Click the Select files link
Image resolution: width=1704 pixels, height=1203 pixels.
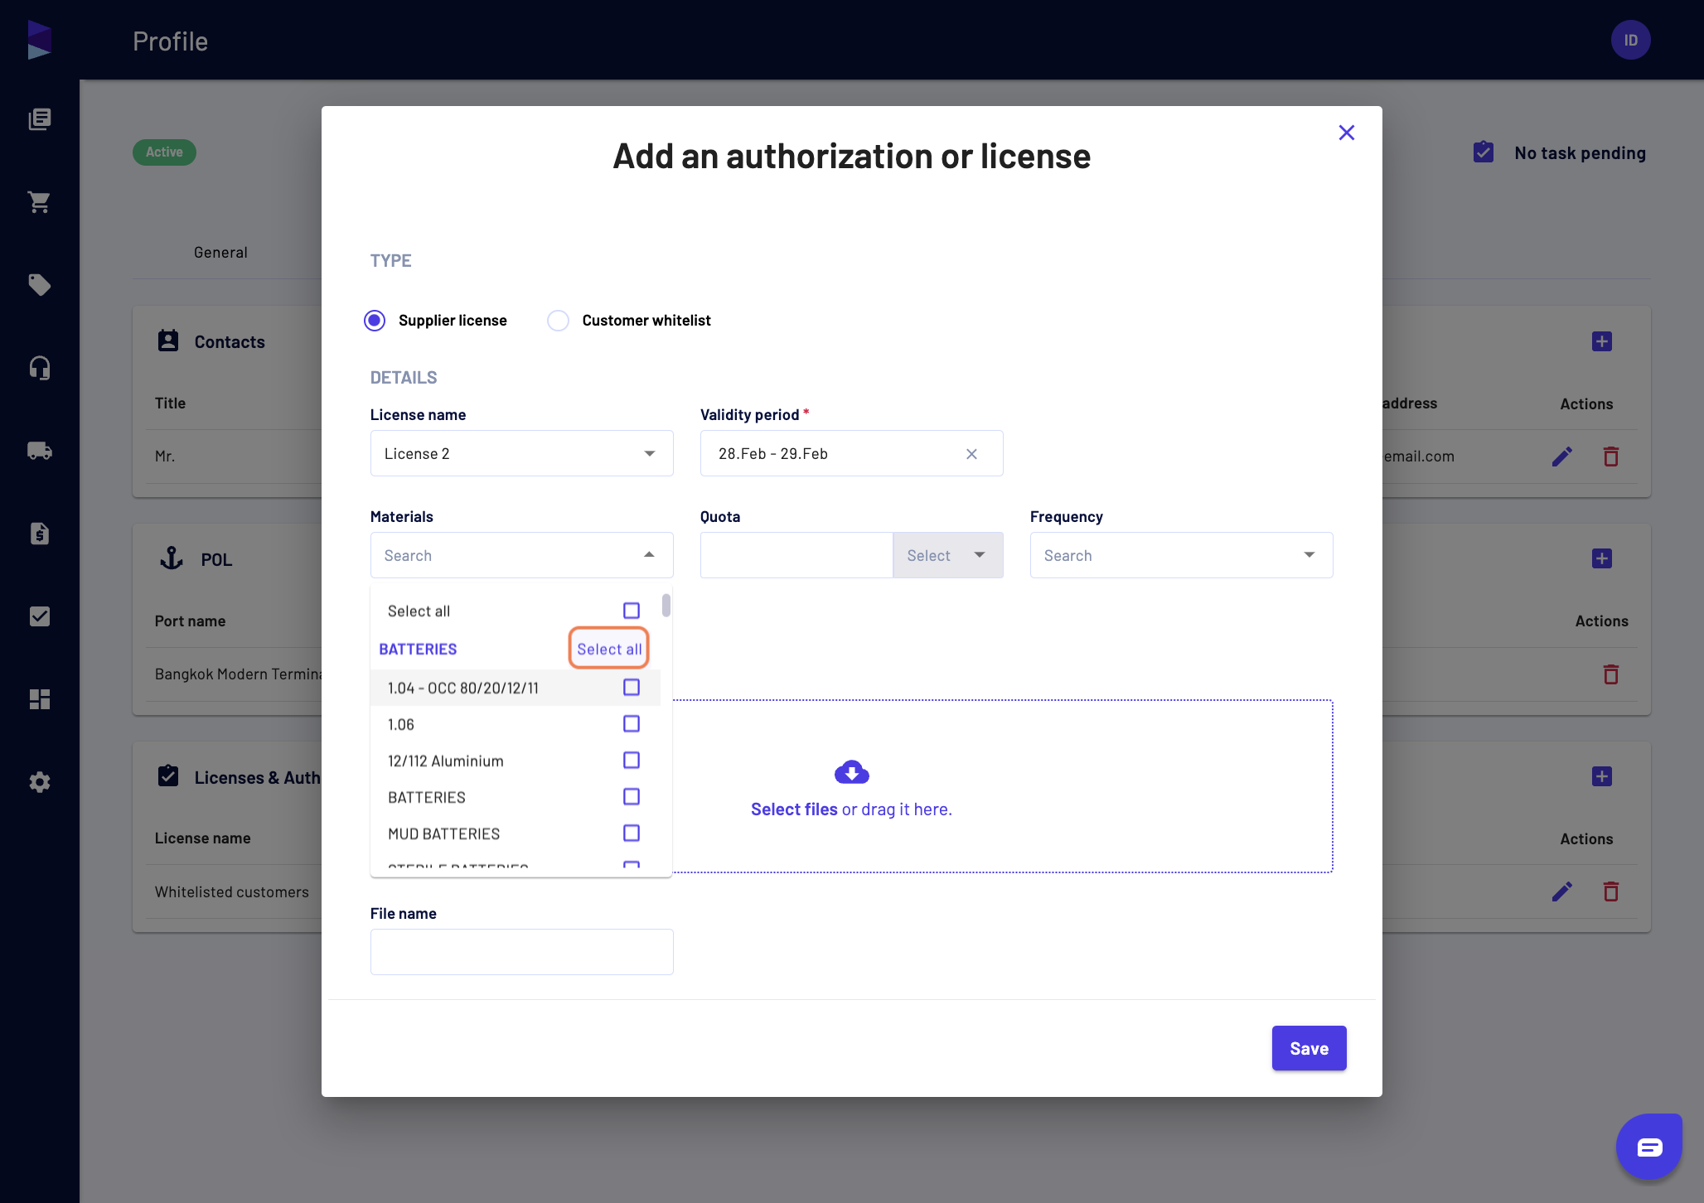(x=793, y=809)
